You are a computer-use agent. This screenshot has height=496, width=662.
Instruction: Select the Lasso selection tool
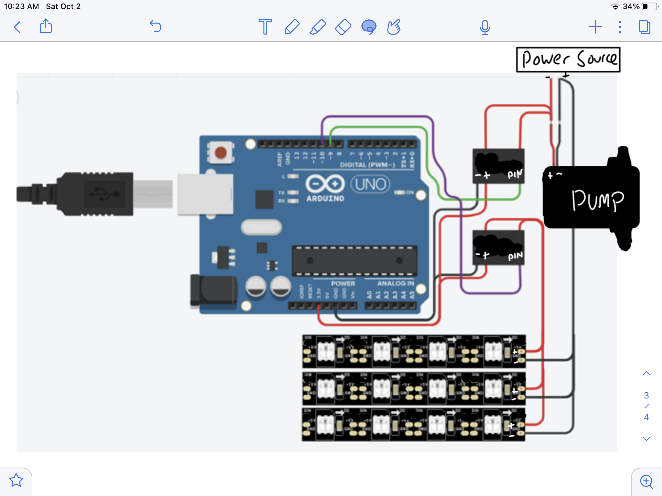[x=369, y=27]
